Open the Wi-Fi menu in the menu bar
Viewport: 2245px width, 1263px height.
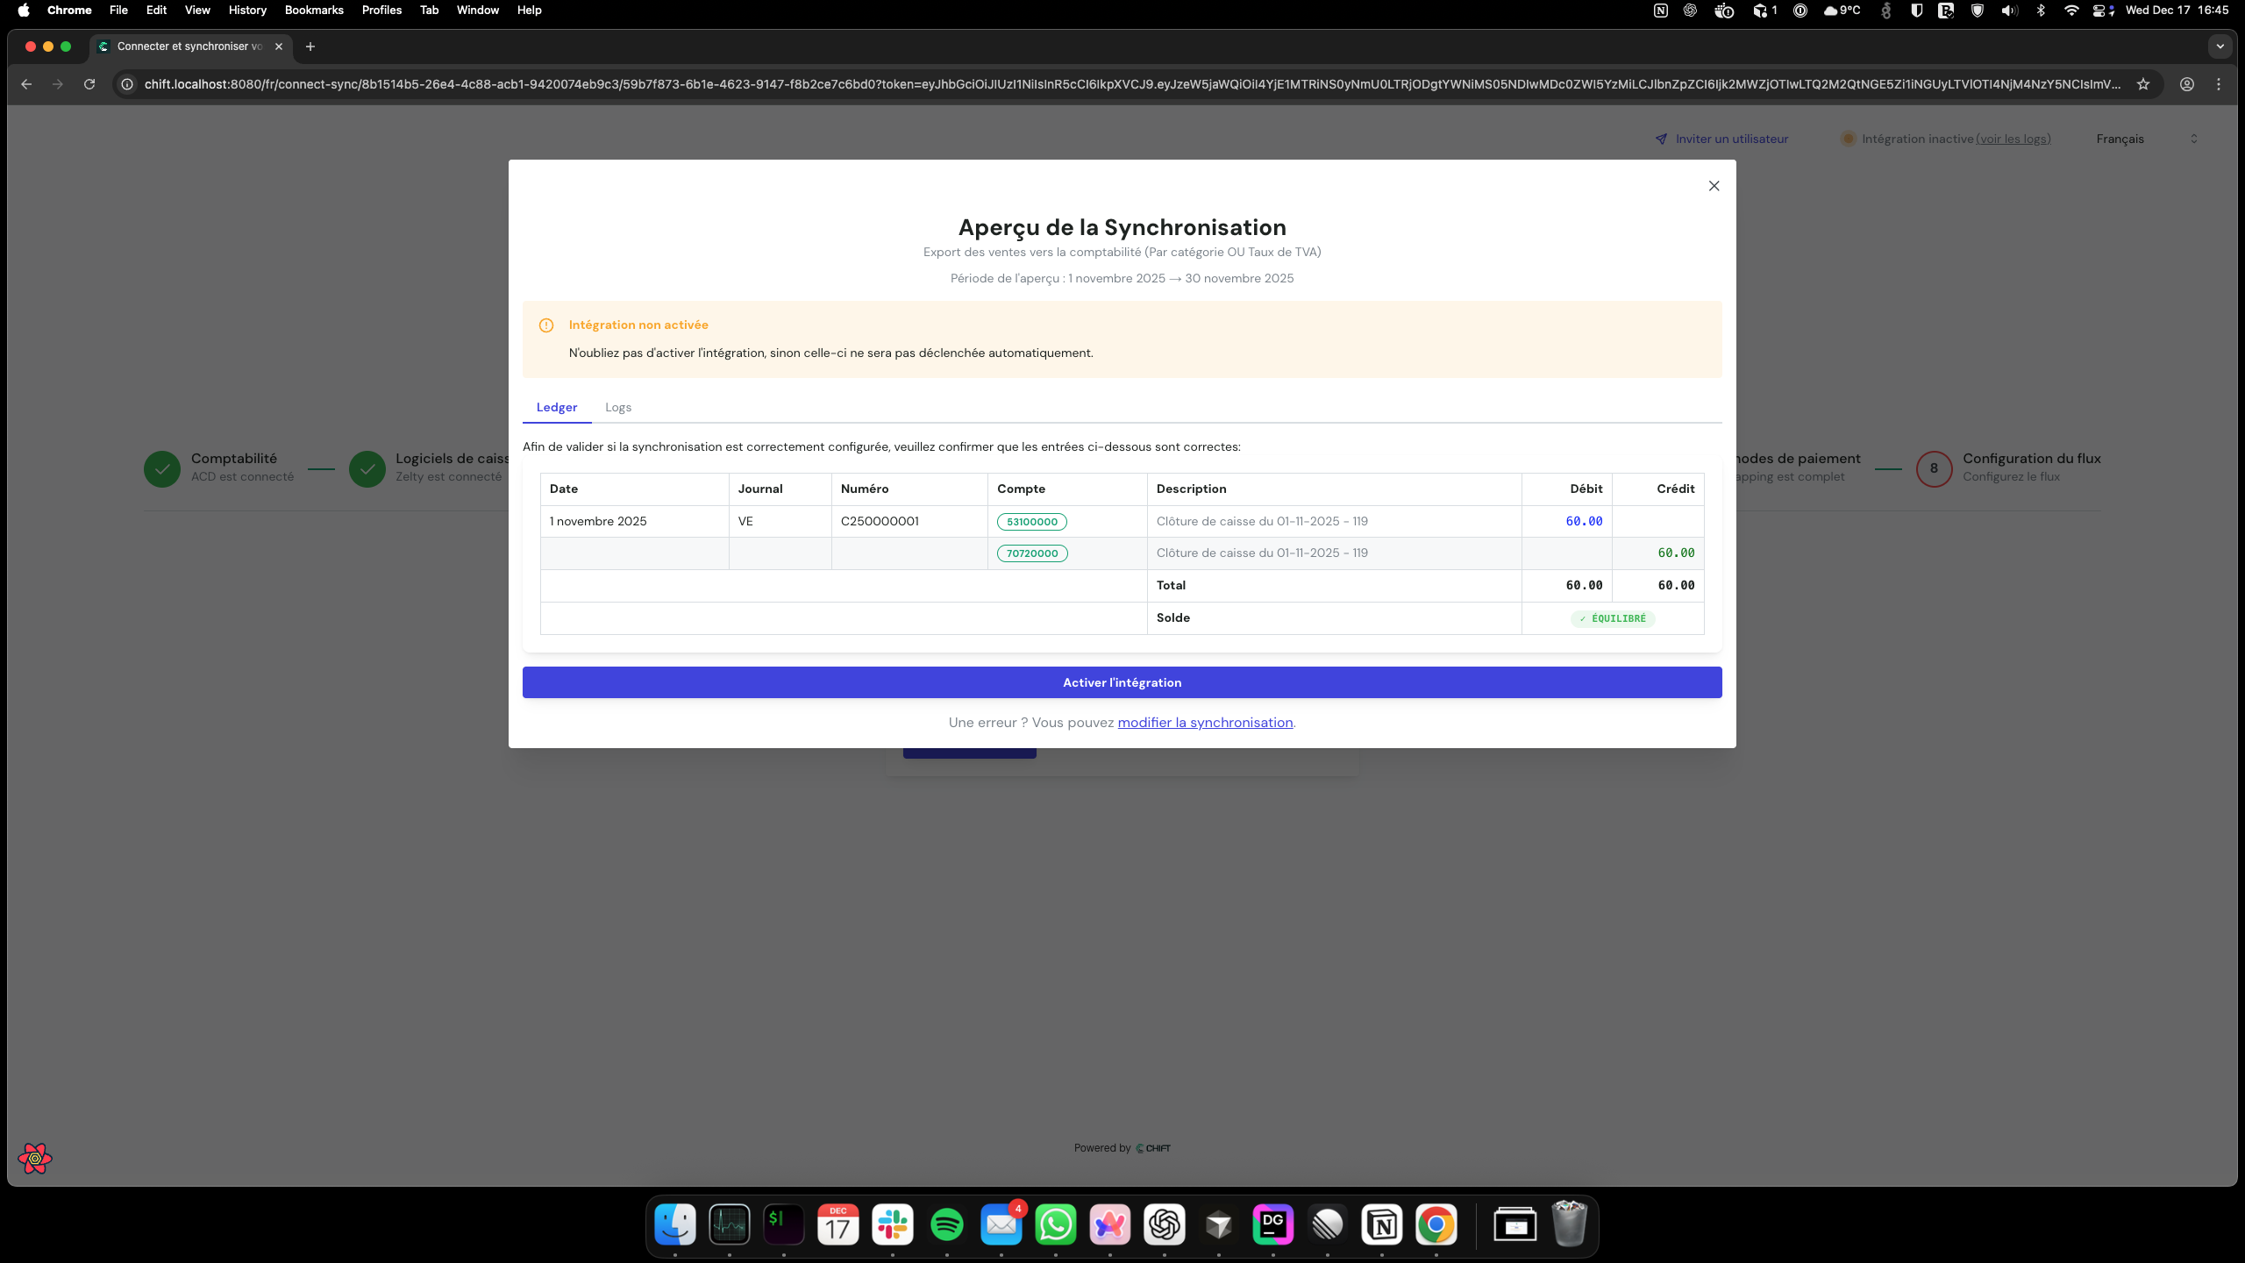coord(2071,11)
